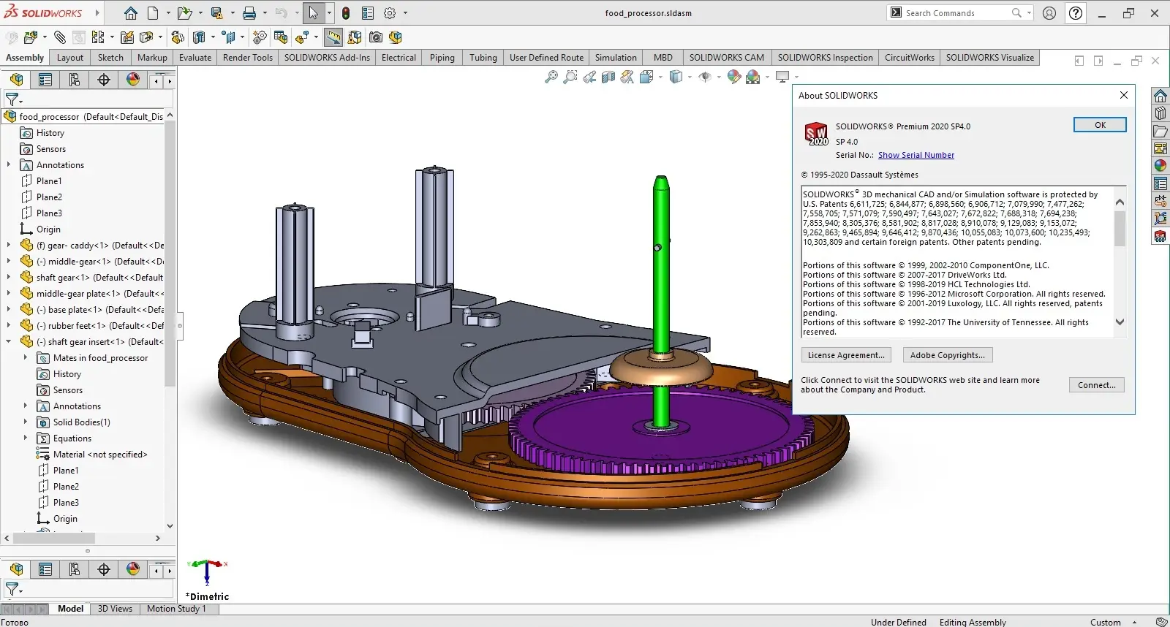
Task: Click scroll down arrow in patents text box
Action: click(x=1120, y=322)
